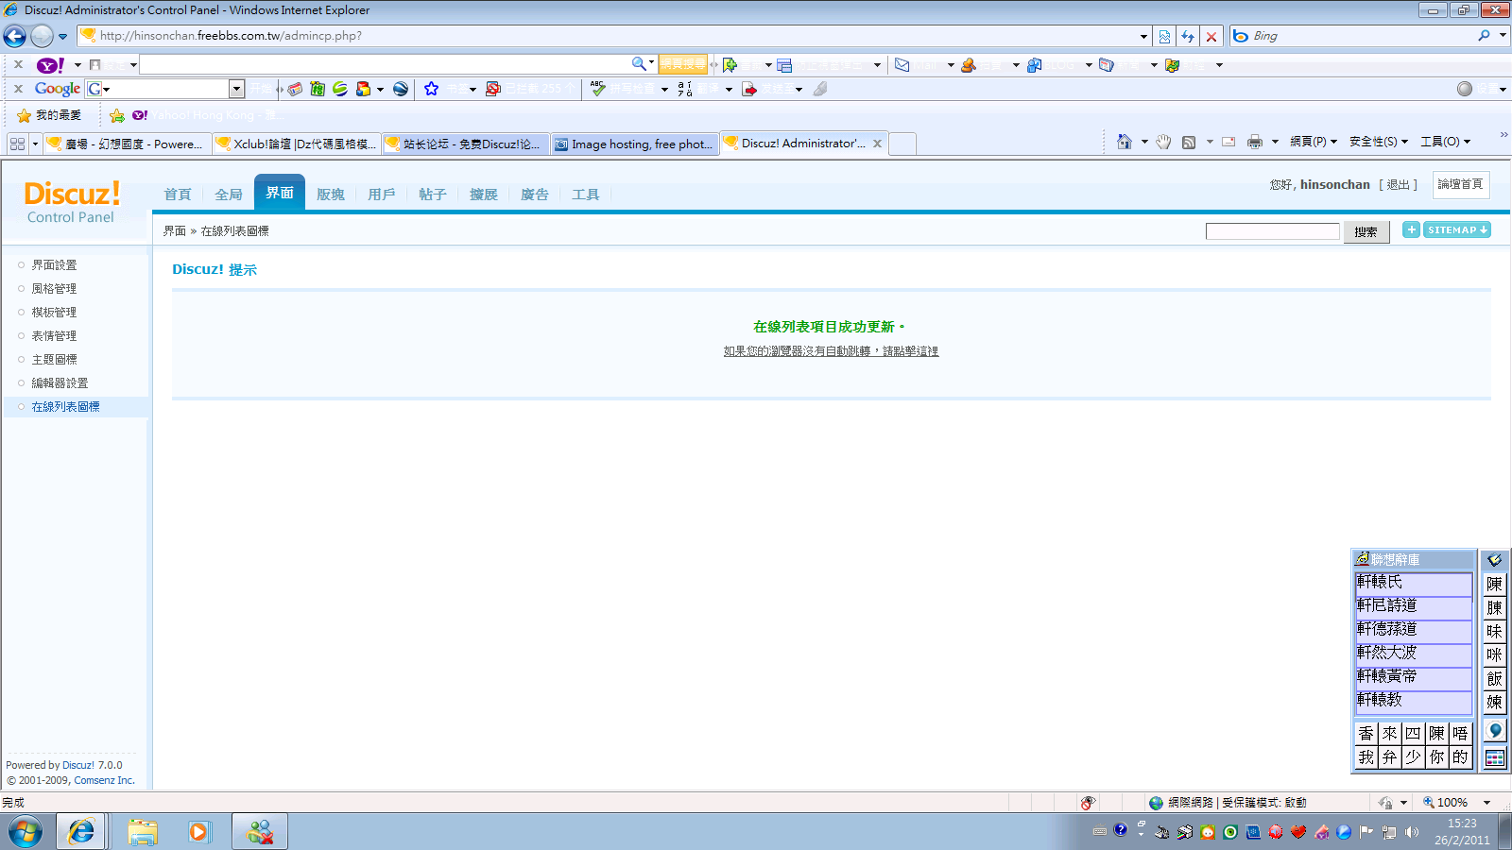Click the blue star bookmark icon in Google toolbar
The image size is (1512, 850).
[431, 89]
